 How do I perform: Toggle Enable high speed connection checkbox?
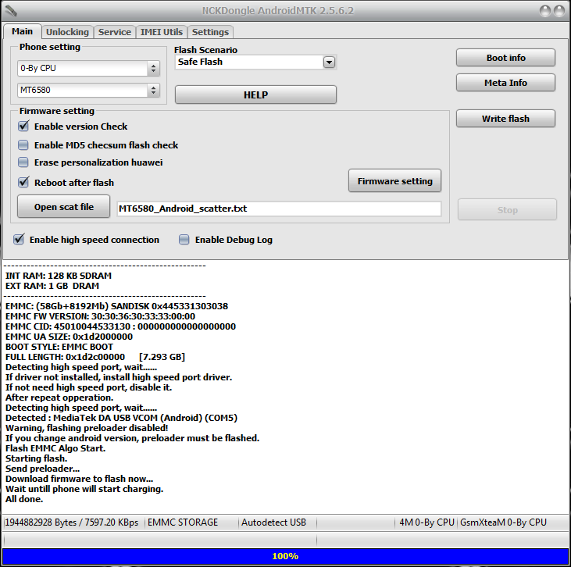tap(19, 239)
